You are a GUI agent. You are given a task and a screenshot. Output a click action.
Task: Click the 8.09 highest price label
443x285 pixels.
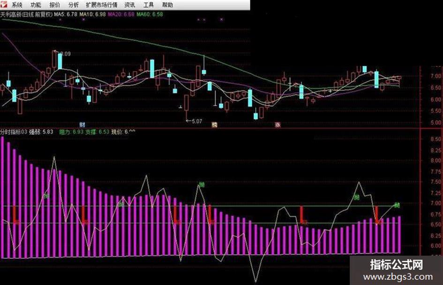(x=65, y=54)
